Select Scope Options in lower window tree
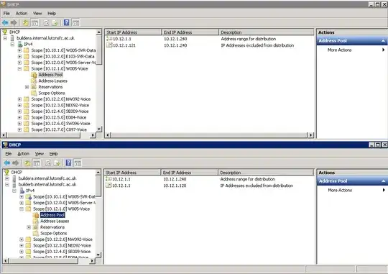 pos(53,234)
